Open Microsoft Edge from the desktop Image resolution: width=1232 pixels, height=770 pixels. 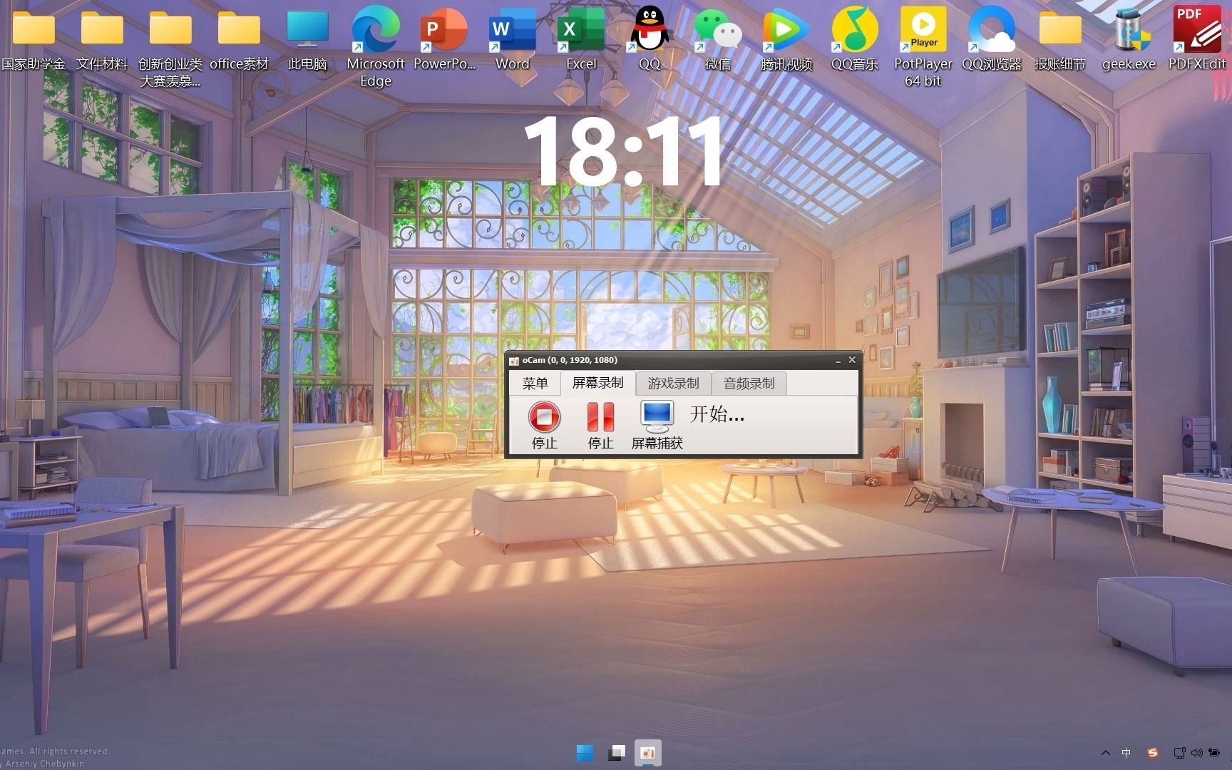pos(375,29)
